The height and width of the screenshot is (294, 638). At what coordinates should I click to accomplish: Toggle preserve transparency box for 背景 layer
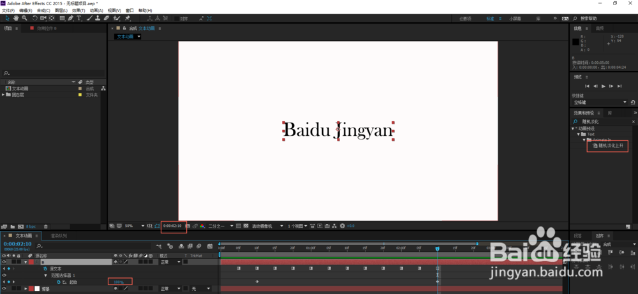click(x=185, y=288)
